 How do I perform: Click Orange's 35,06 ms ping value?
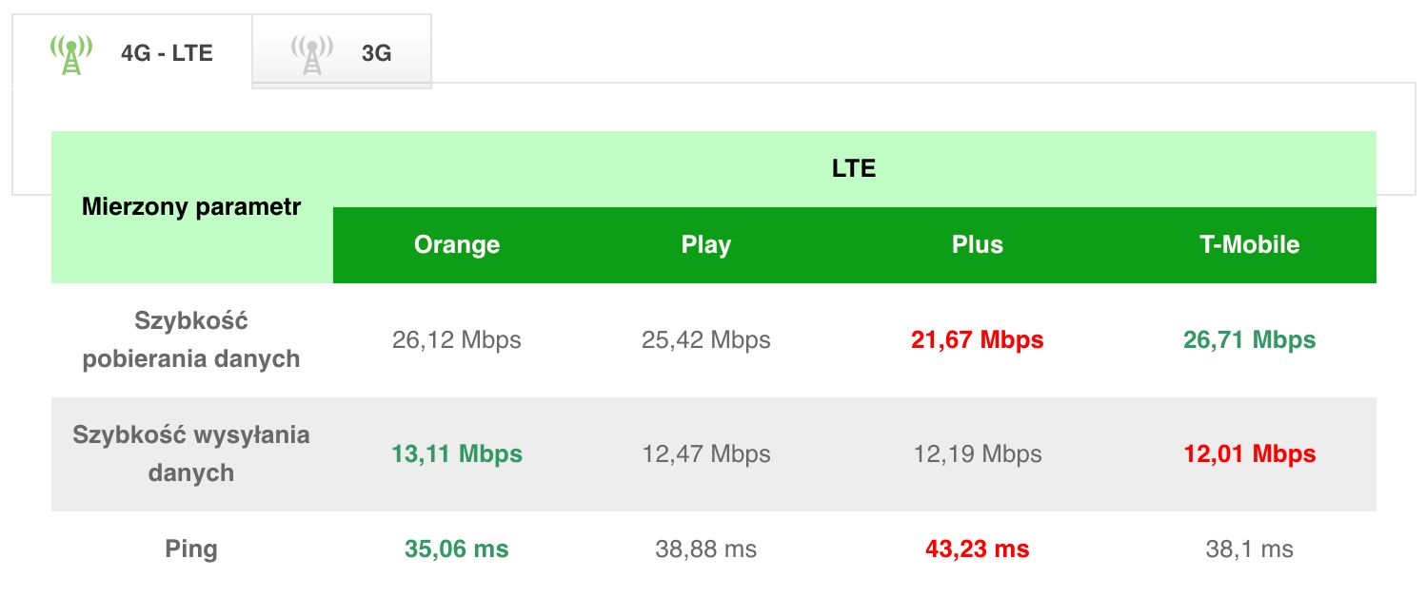[457, 549]
